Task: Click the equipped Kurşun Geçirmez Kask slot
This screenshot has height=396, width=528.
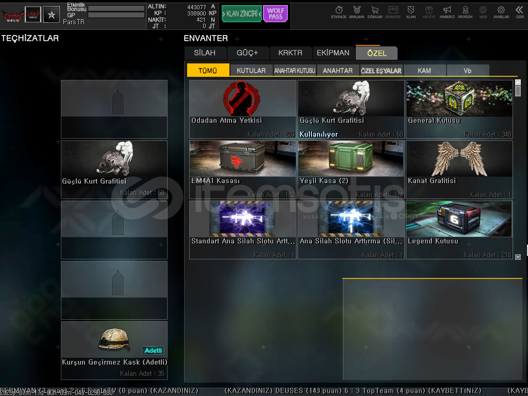Action: point(114,351)
